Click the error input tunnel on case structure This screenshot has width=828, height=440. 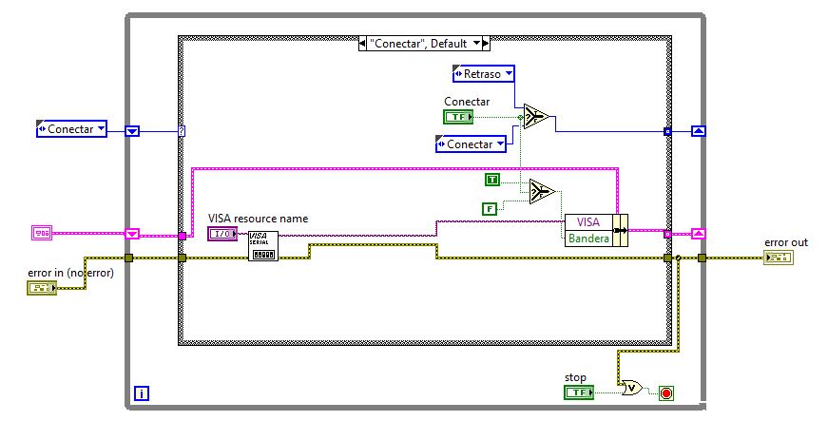[x=183, y=258]
